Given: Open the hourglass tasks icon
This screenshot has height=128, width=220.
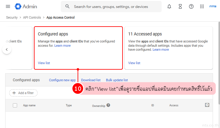Looking at the screenshot, I should (x=180, y=6).
